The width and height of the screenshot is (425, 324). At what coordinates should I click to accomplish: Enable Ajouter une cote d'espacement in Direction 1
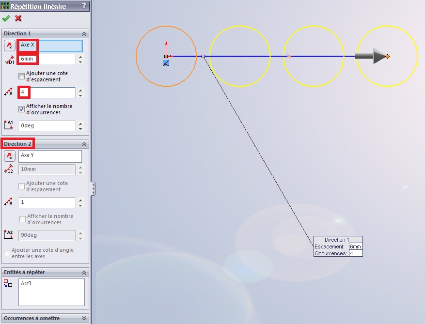click(21, 76)
